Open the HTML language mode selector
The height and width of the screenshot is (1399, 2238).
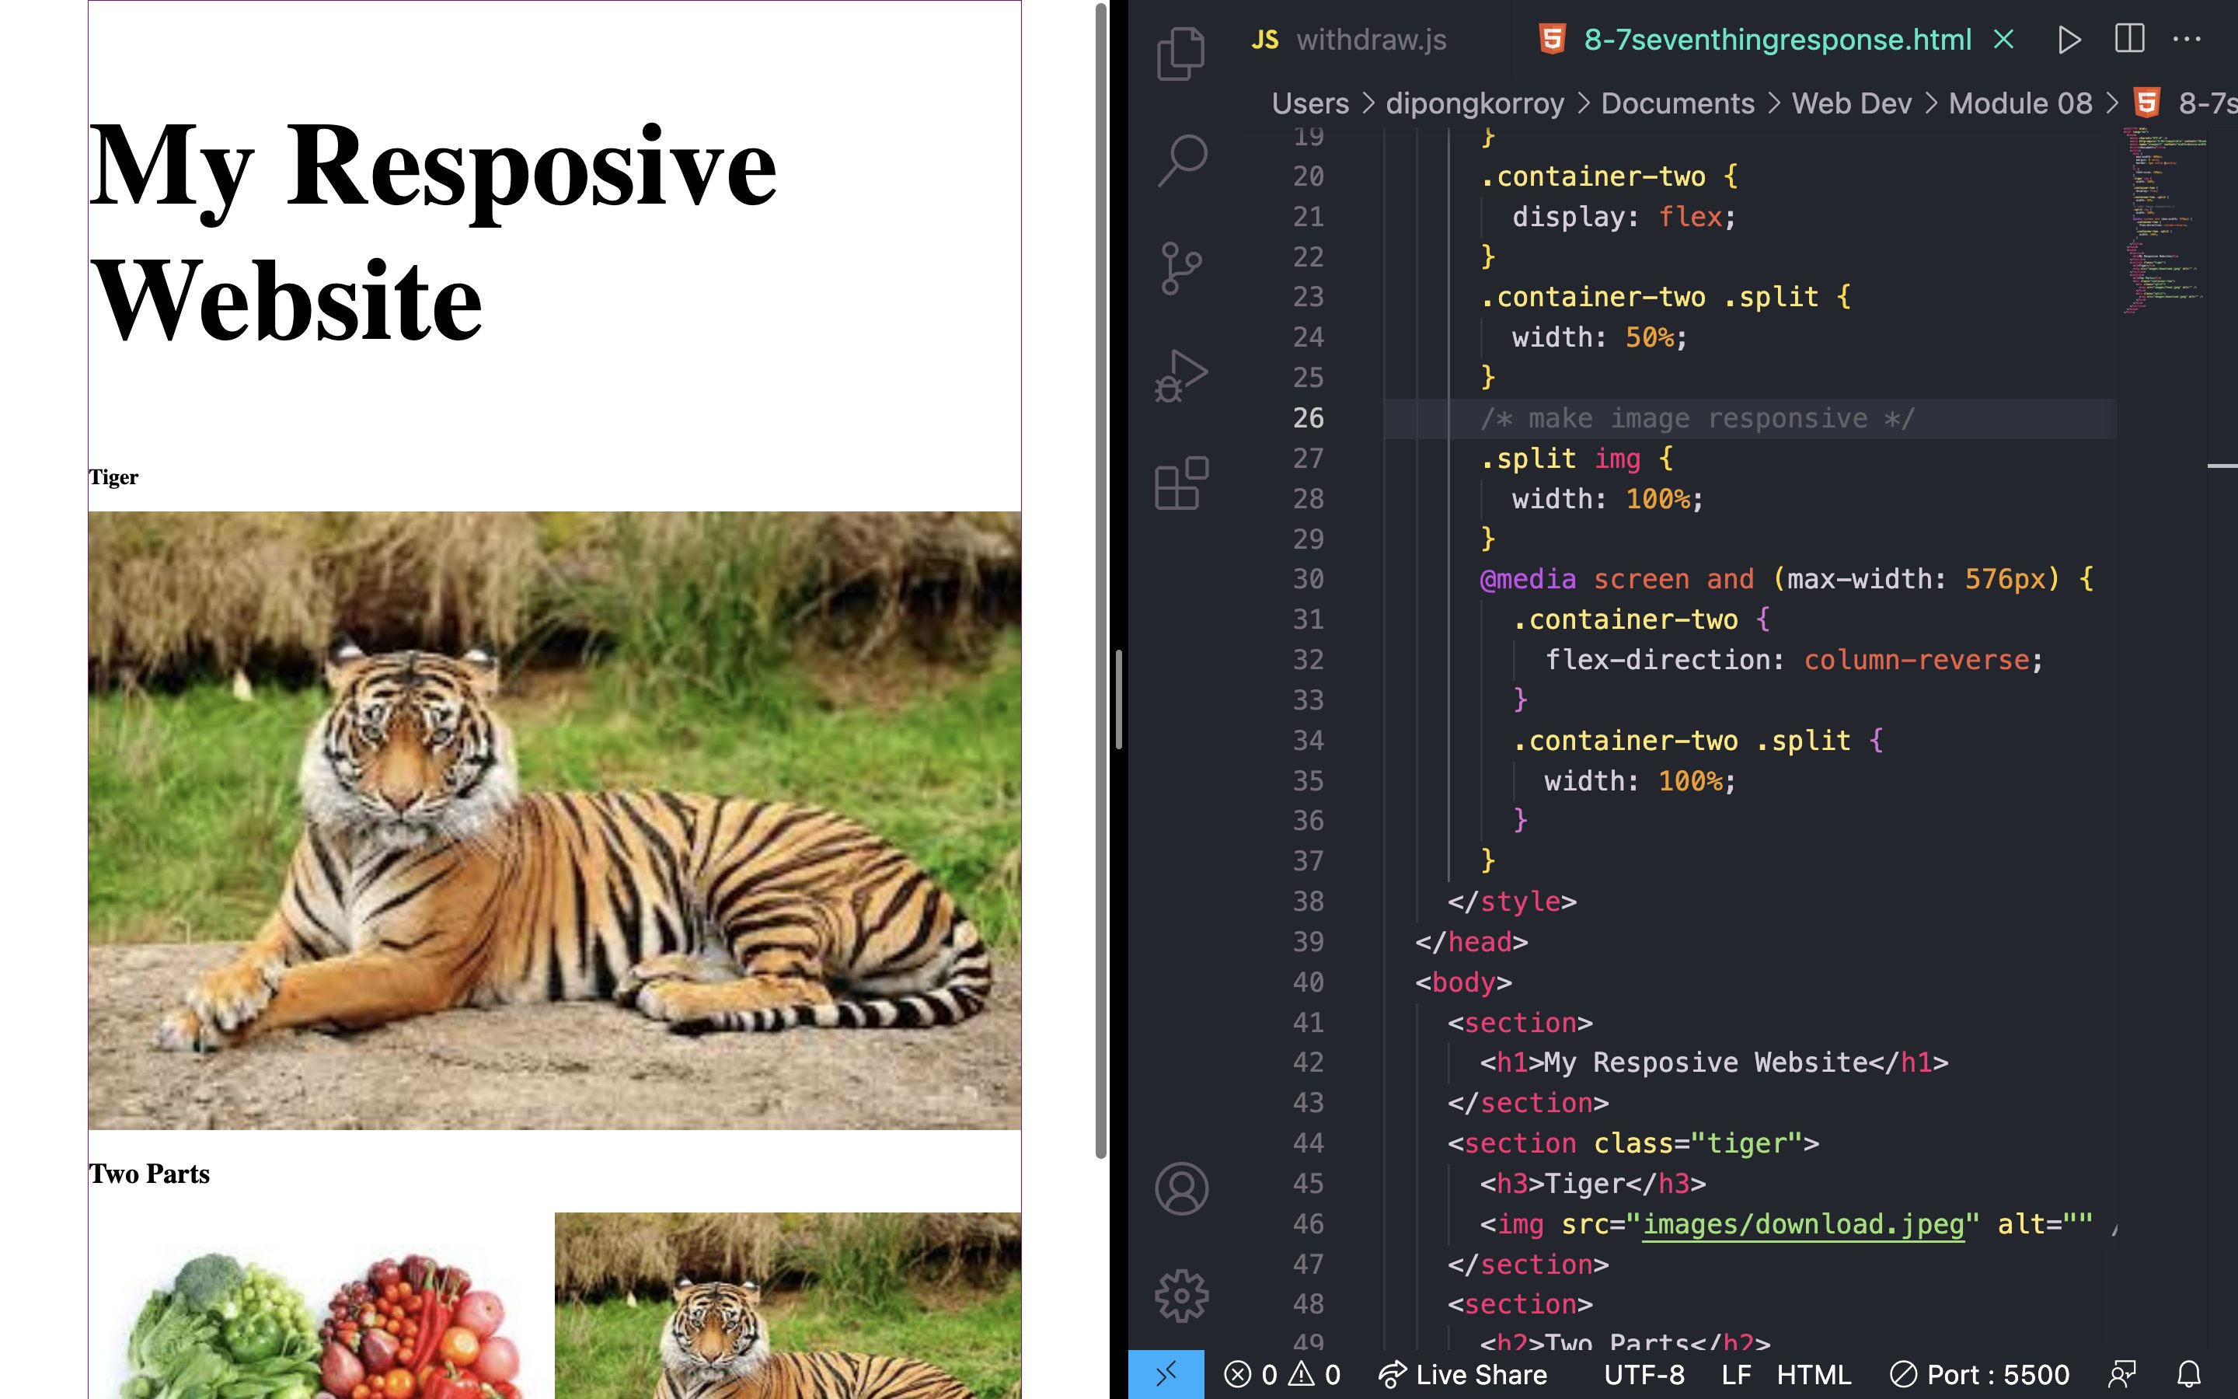click(x=1813, y=1374)
